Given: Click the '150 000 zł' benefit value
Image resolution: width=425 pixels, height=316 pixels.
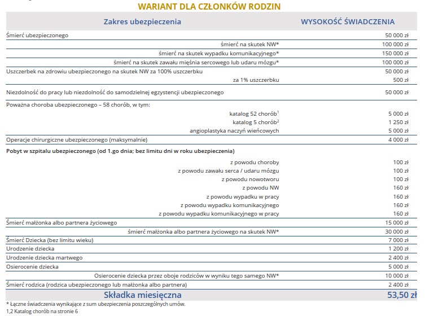Looking at the screenshot, I should [x=395, y=54].
